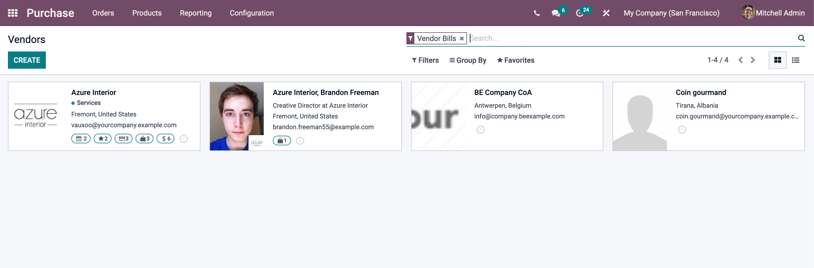Click Brandon Freeman's photo thumbnail

[x=237, y=116]
